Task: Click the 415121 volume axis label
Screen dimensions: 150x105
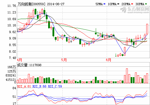Action: pyautogui.click(x=11, y=80)
